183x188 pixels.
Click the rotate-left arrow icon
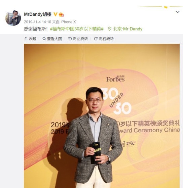pos(70,39)
